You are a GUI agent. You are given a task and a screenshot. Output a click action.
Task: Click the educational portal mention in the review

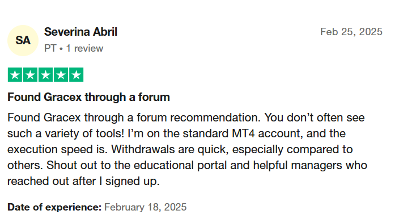click(180, 165)
